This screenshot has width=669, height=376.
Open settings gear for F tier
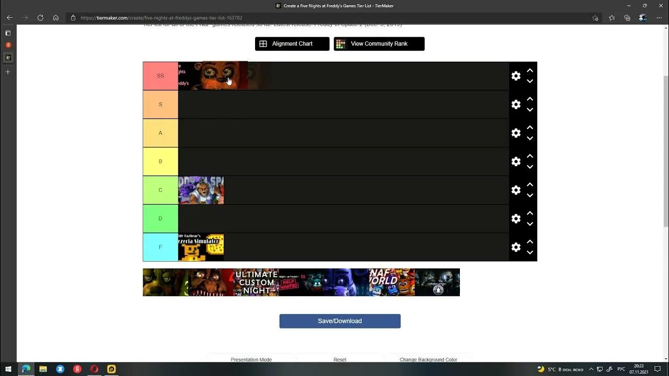tap(516, 247)
